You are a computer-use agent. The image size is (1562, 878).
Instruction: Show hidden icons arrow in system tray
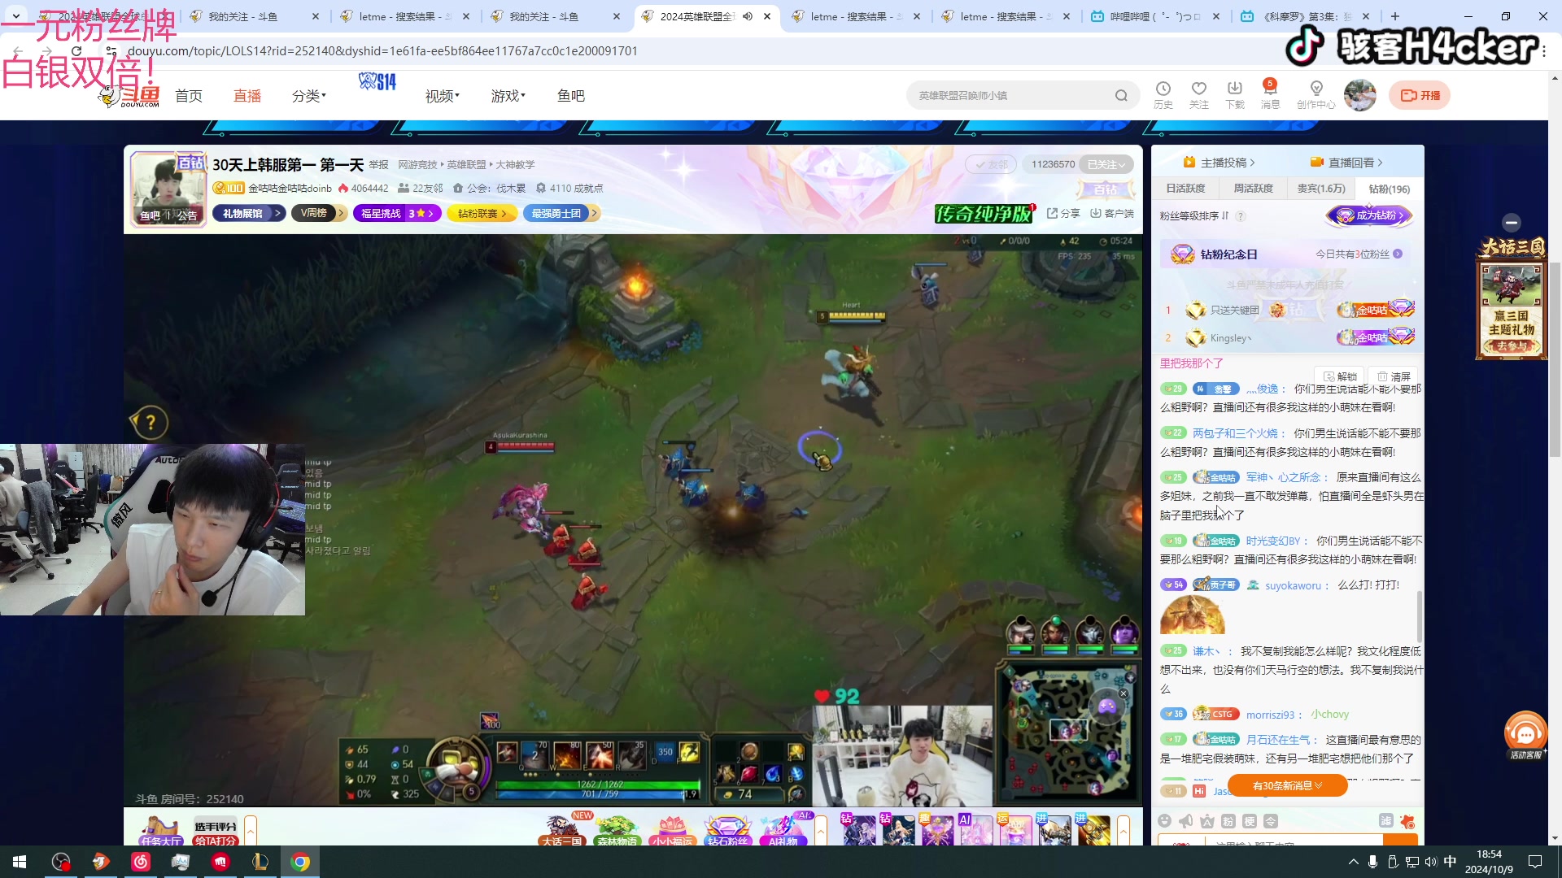click(1353, 862)
